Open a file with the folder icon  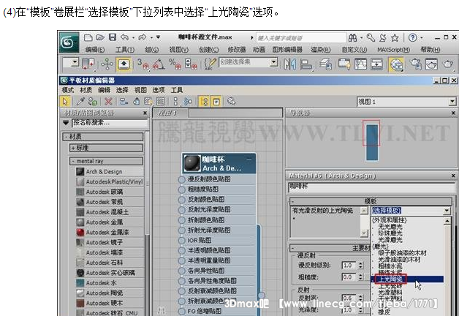(100, 37)
